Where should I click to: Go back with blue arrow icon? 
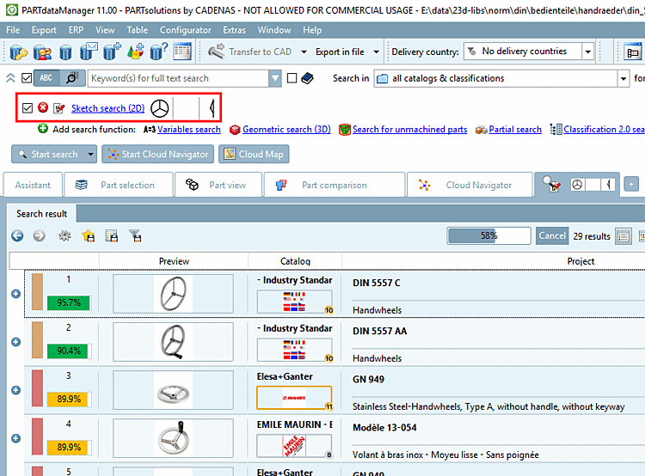coord(17,236)
